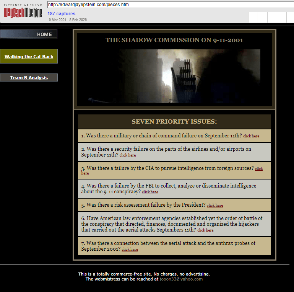Open Walking the Cat Back page
The height and width of the screenshot is (292, 294).
[x=29, y=57]
